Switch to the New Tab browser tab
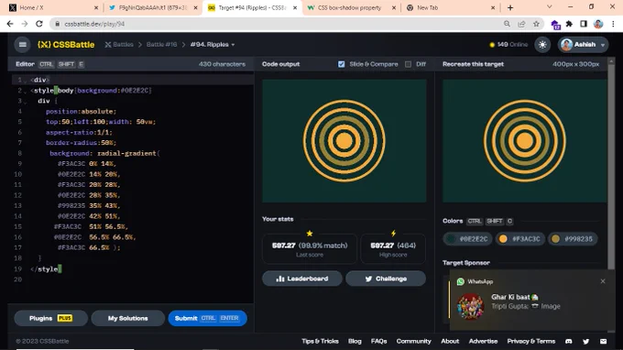Viewport: 623px width, 350px height. click(450, 7)
